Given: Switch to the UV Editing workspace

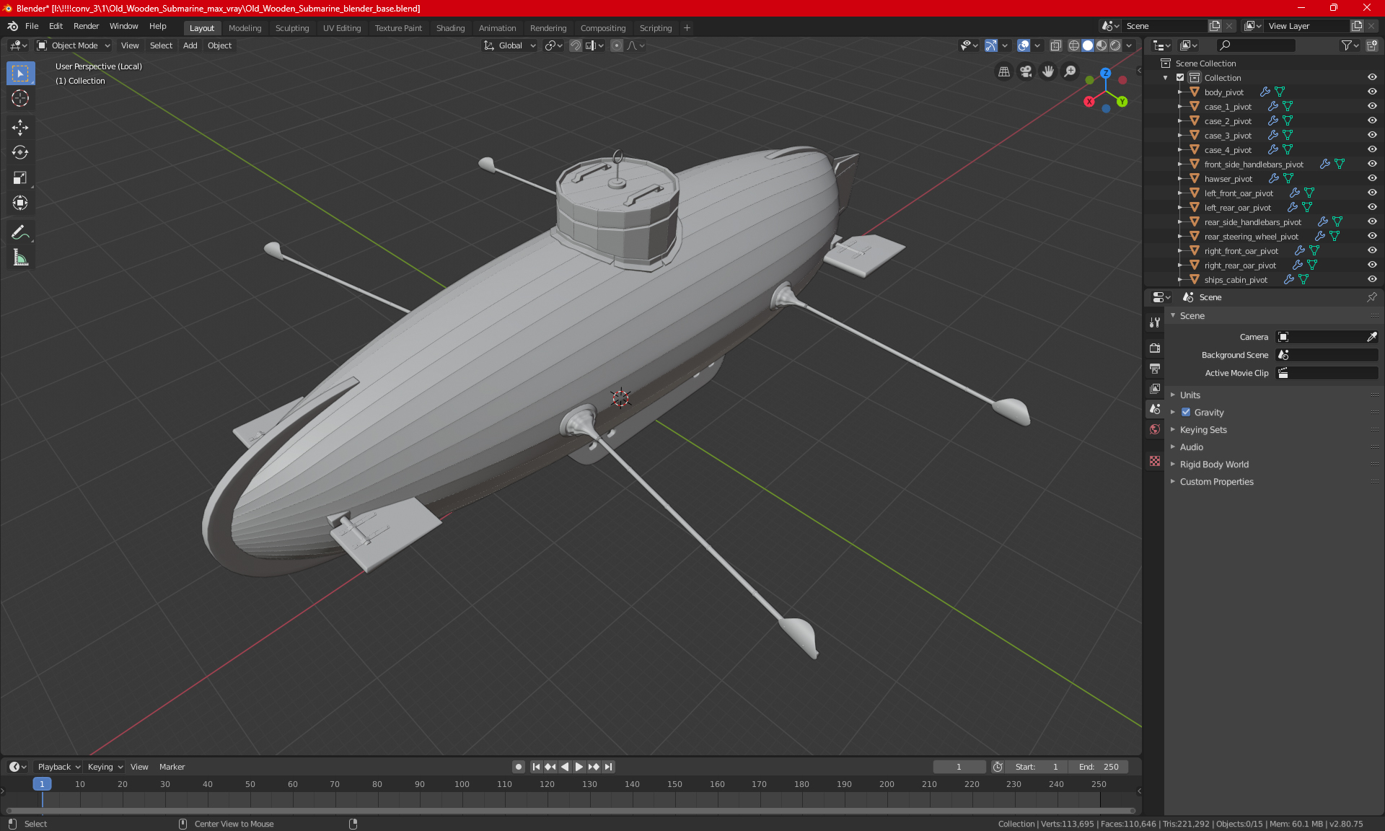Looking at the screenshot, I should [342, 28].
